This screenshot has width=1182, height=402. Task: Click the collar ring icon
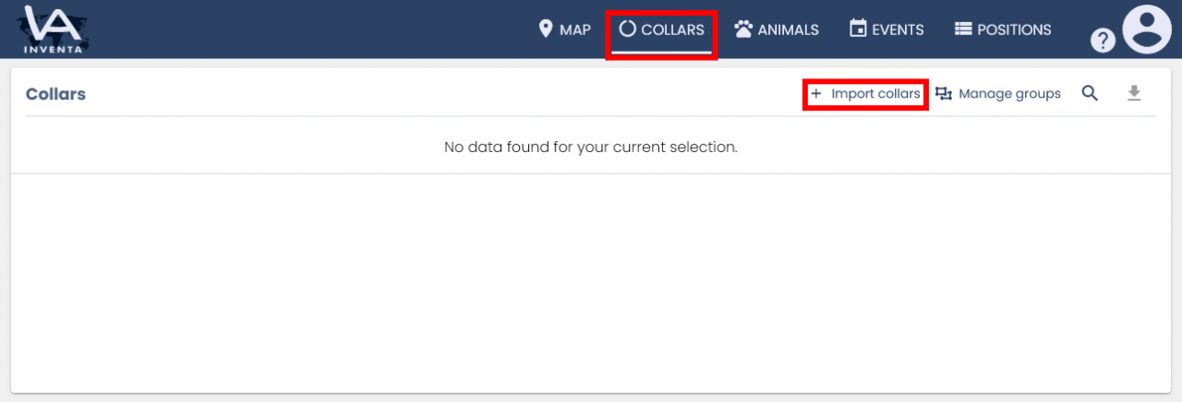pyautogui.click(x=628, y=29)
